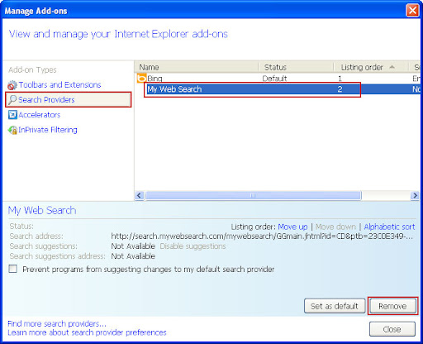This screenshot has width=423, height=344.
Task: Click the Disable suggestions link
Action: [192, 246]
